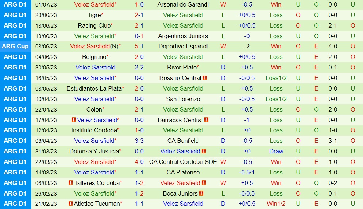Click the red card icon beside Barracas Central
Screen dimensions: 363x209
click(206, 120)
